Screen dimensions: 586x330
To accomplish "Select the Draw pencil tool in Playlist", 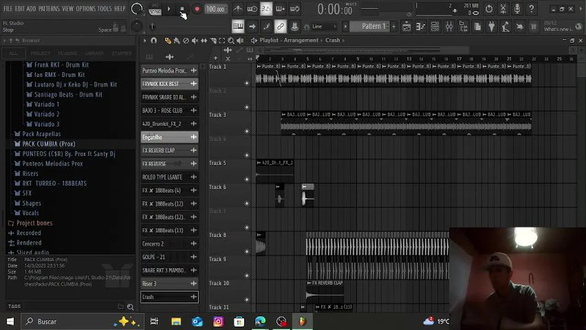I will click(168, 40).
